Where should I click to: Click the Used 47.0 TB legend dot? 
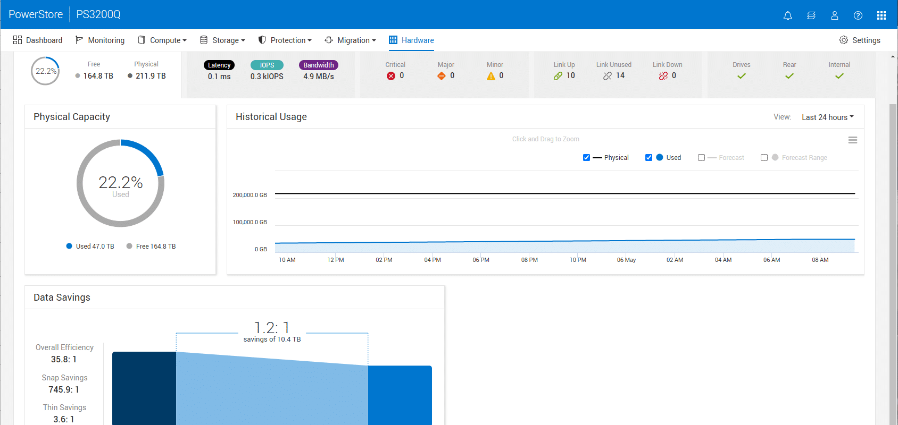(69, 246)
